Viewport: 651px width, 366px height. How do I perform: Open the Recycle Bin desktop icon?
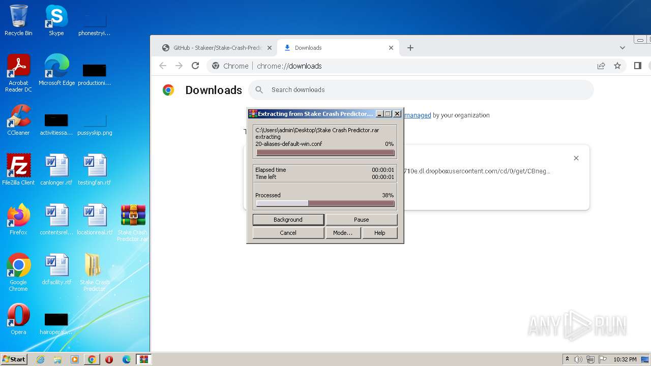18,20
